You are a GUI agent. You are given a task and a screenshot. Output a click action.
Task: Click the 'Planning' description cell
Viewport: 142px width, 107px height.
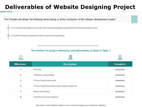coord(70,70)
